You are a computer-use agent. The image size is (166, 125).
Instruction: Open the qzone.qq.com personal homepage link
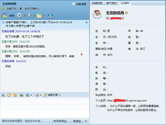pos(127,101)
